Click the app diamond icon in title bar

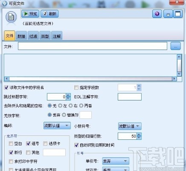pos(5,3)
